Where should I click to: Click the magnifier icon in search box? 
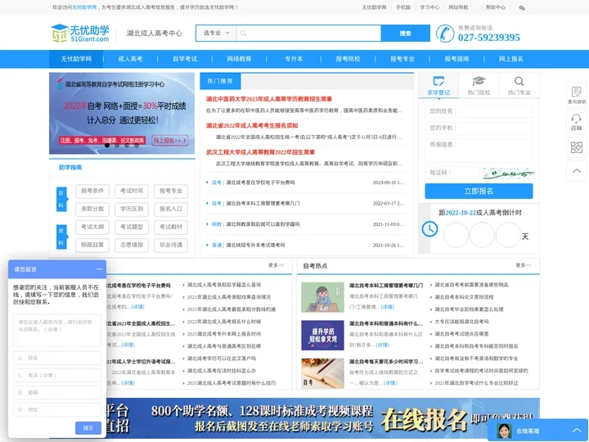(243, 34)
